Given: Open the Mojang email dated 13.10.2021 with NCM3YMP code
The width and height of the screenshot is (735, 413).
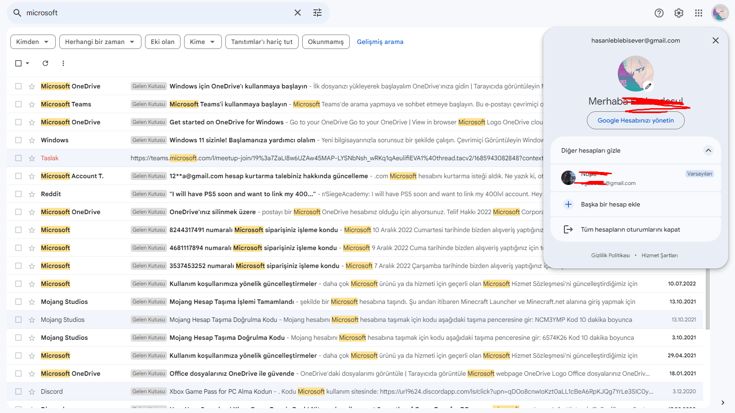Looking at the screenshot, I should 355,320.
